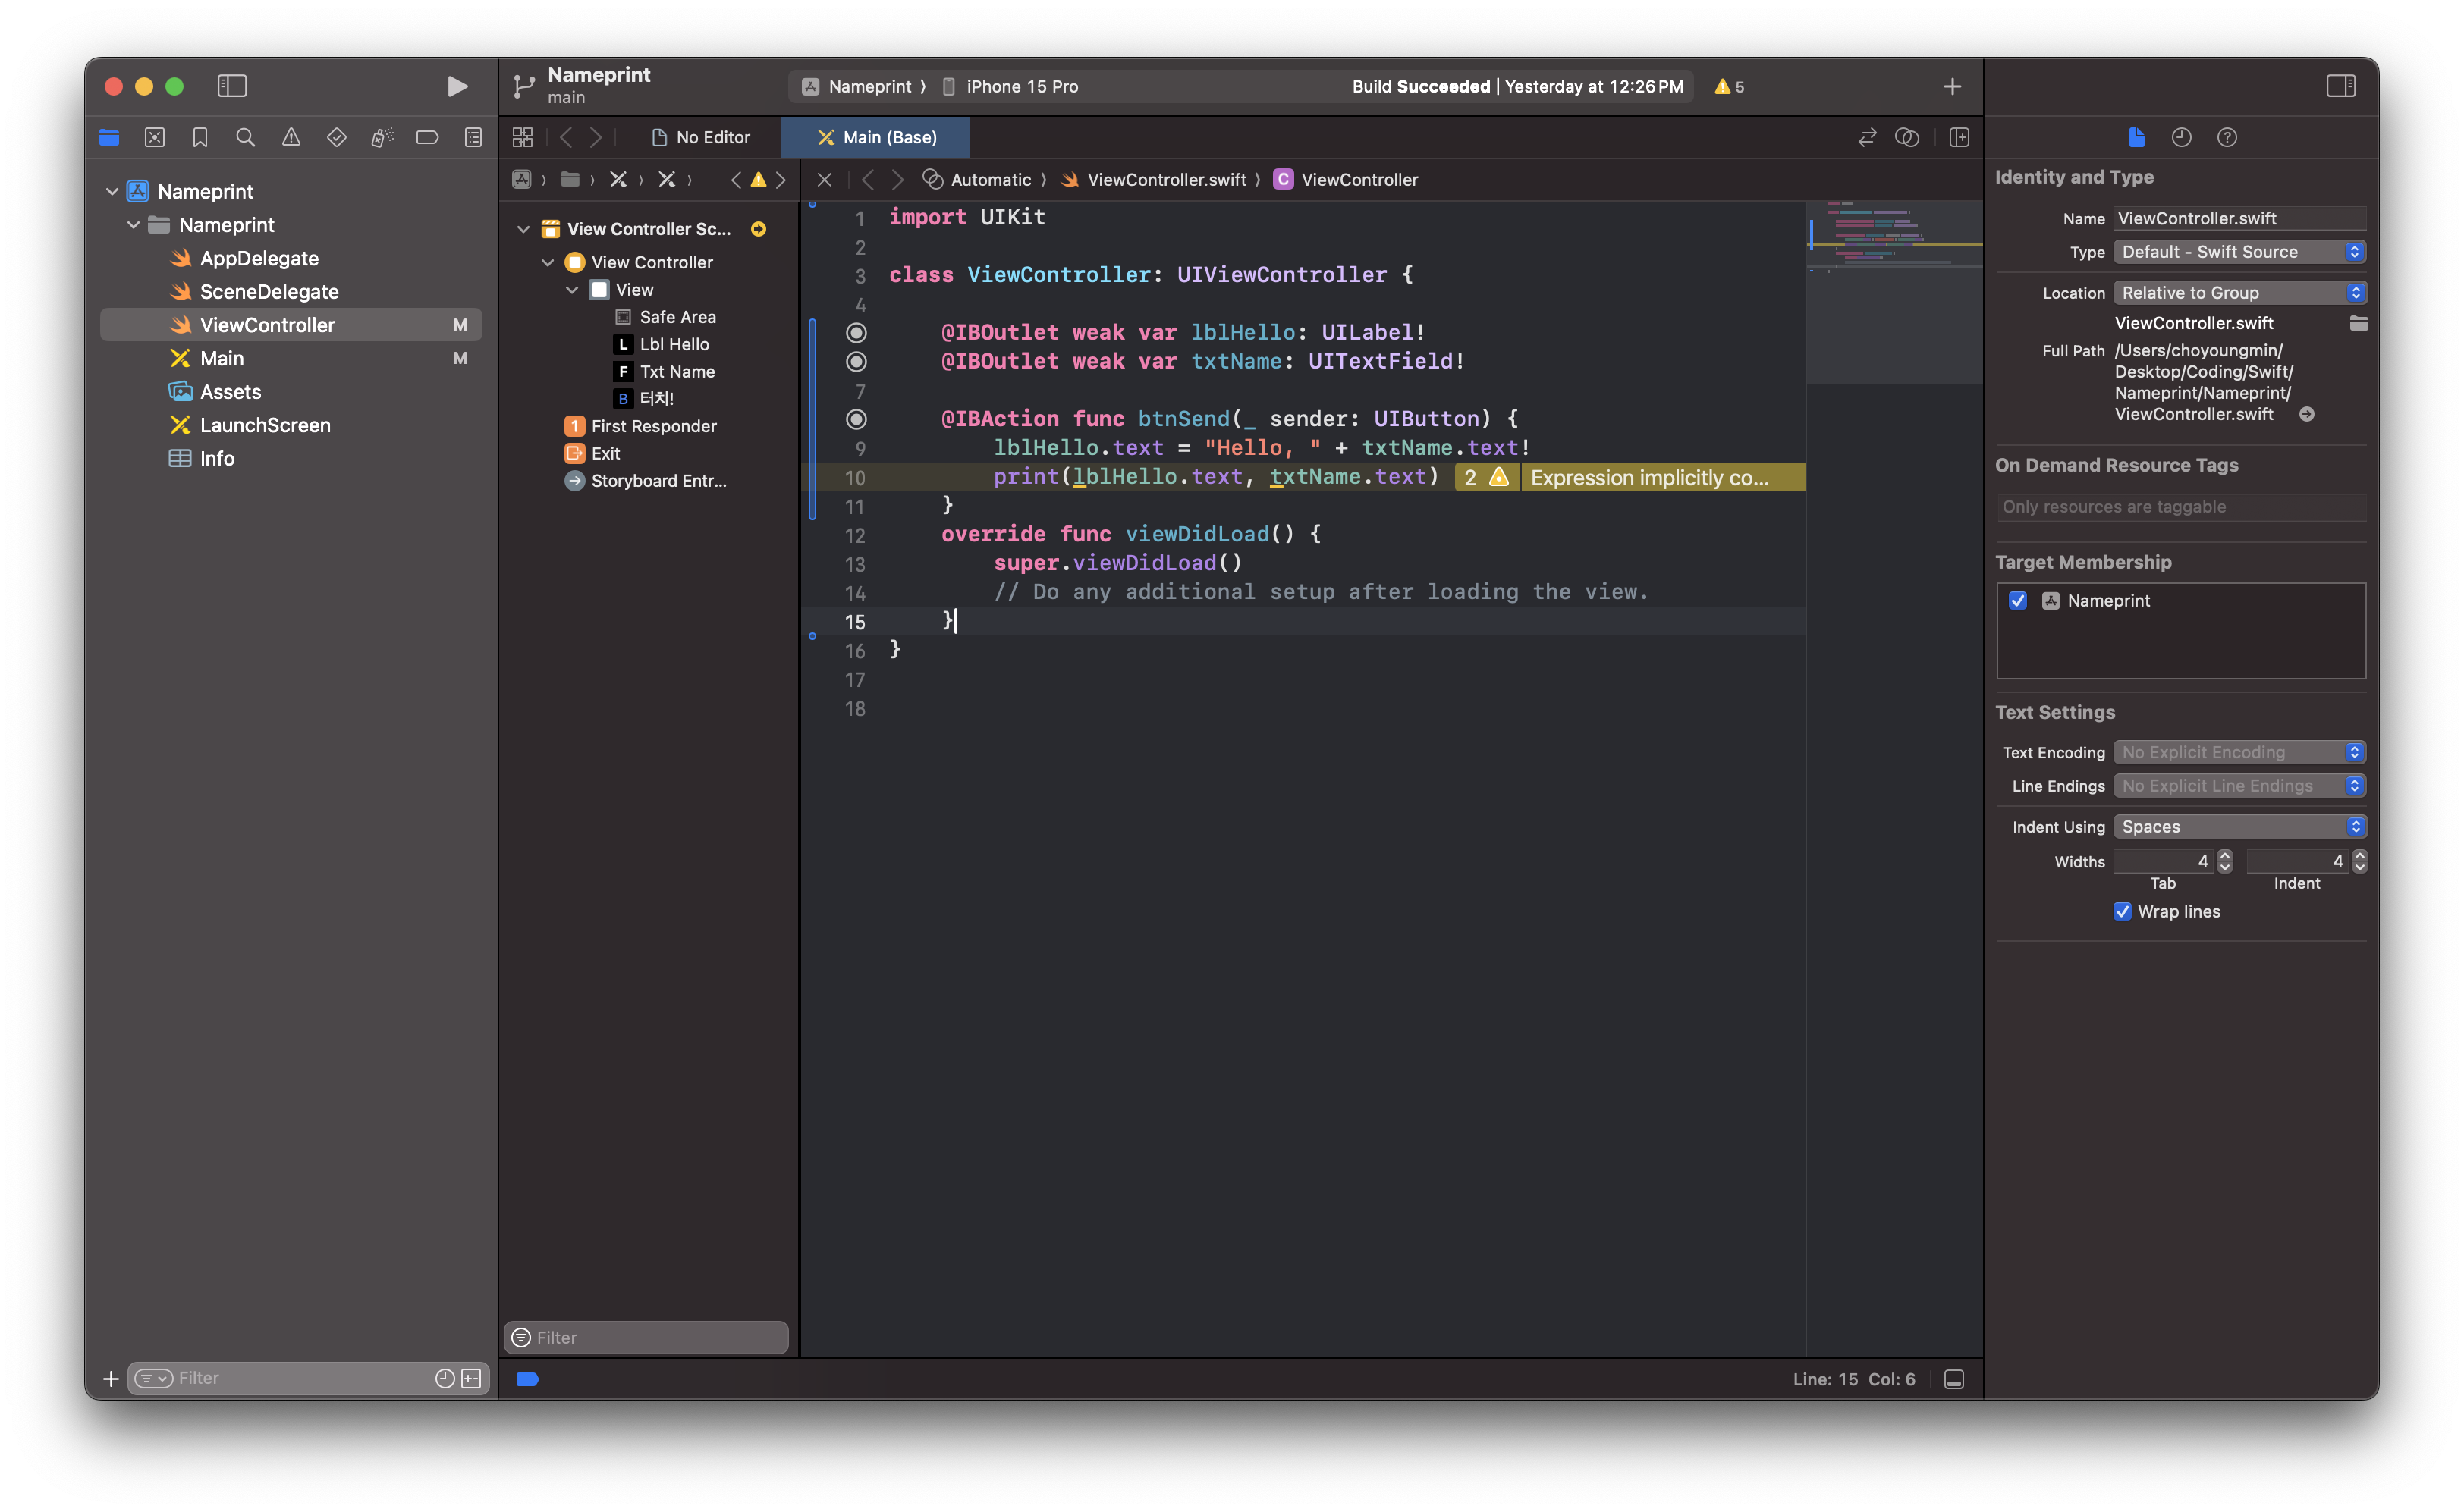2464x1512 pixels.
Task: Open the Bookmark navigator
Action: click(x=200, y=137)
